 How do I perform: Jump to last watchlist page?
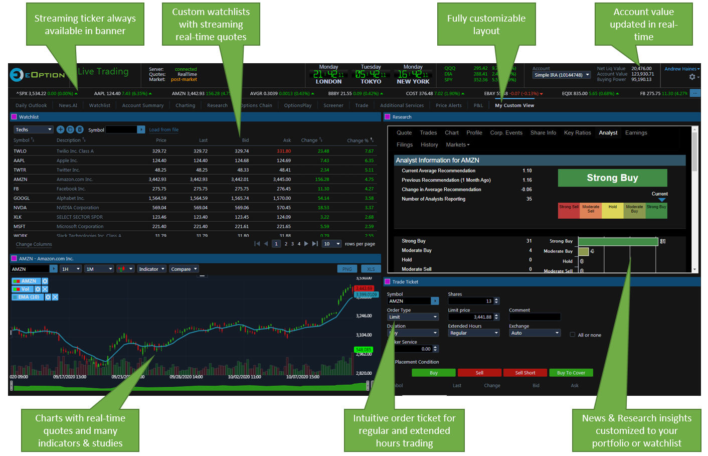click(x=315, y=244)
